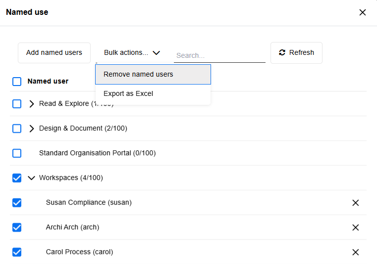Deselect the Archi Arch checkbox
The width and height of the screenshot is (377, 264).
click(x=17, y=227)
